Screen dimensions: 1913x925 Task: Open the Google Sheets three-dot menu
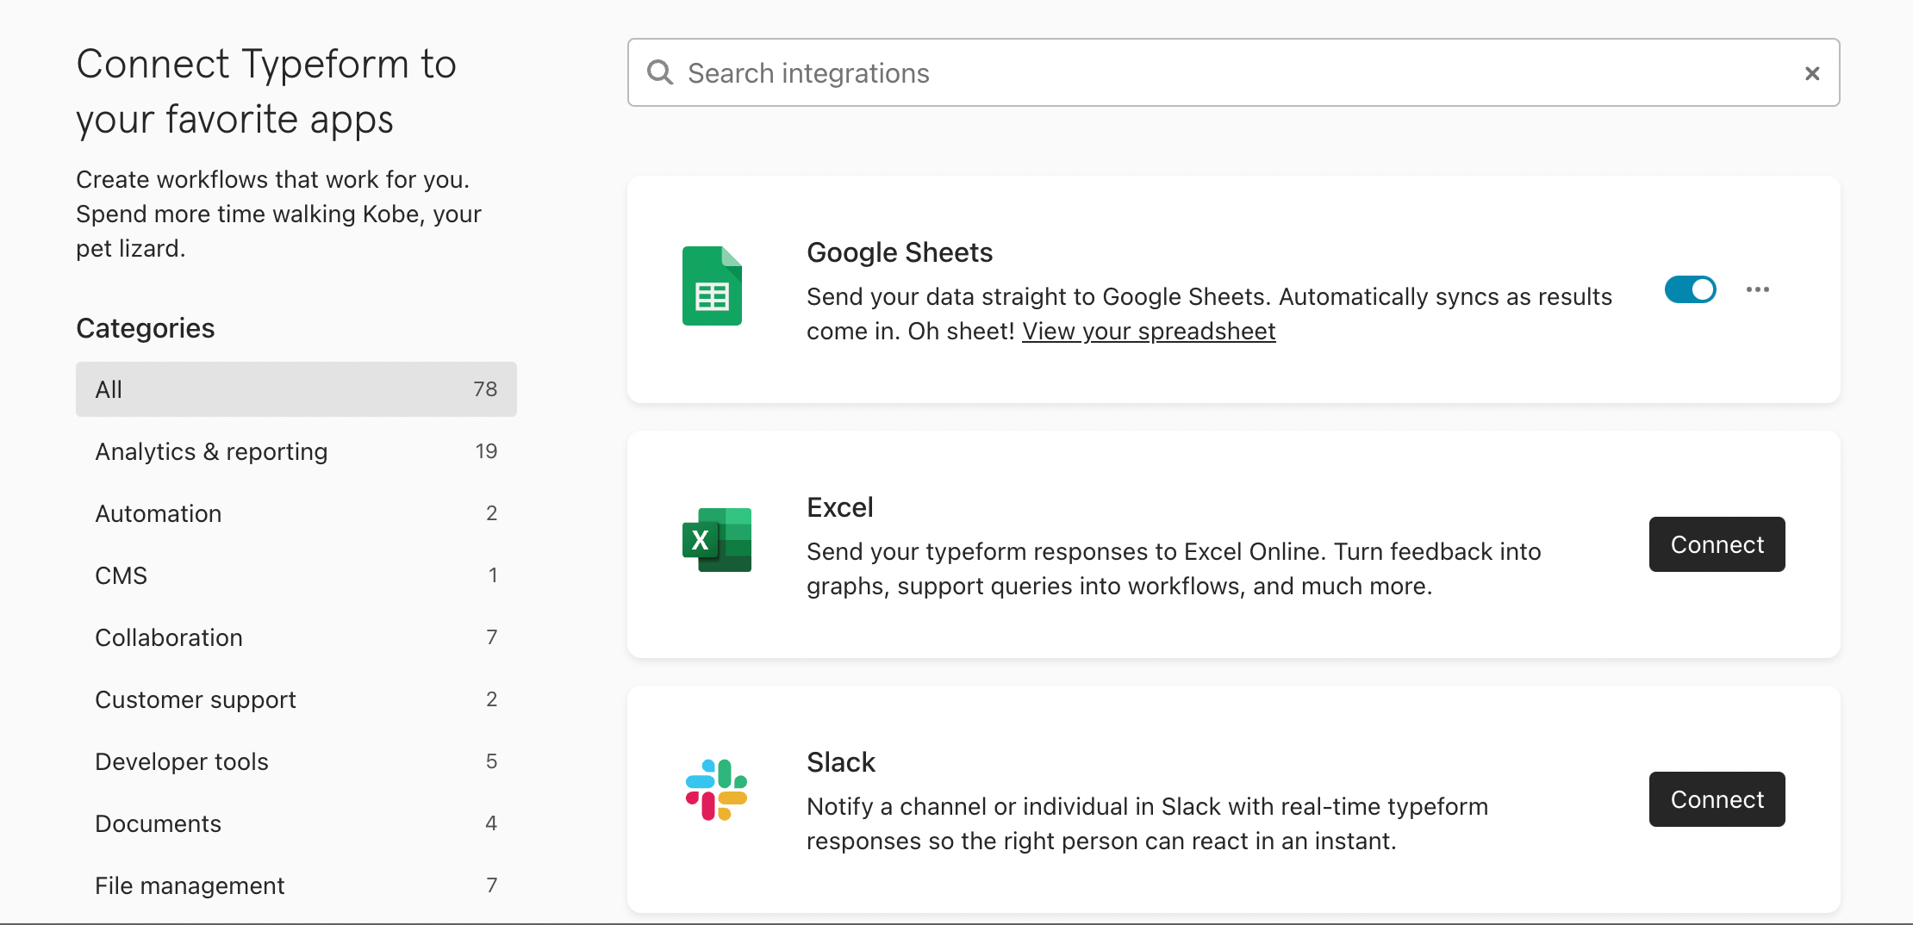pyautogui.click(x=1757, y=289)
